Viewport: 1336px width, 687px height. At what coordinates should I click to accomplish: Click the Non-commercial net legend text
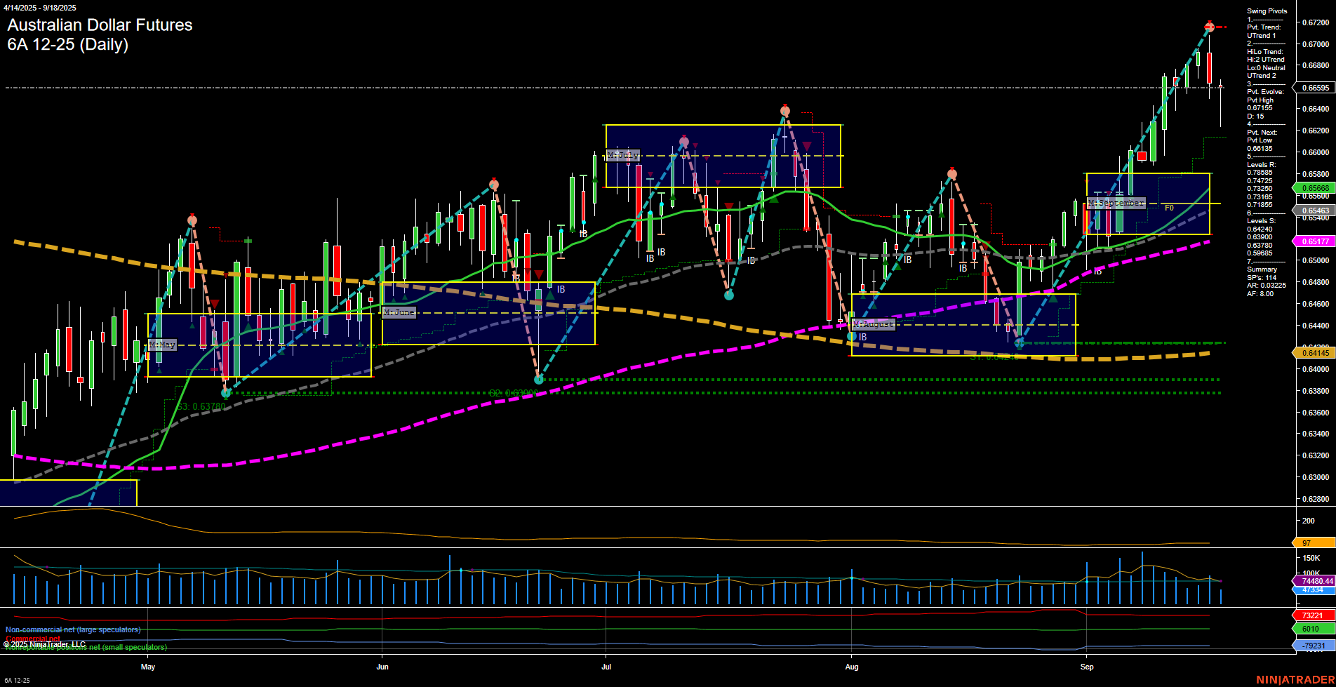74,629
